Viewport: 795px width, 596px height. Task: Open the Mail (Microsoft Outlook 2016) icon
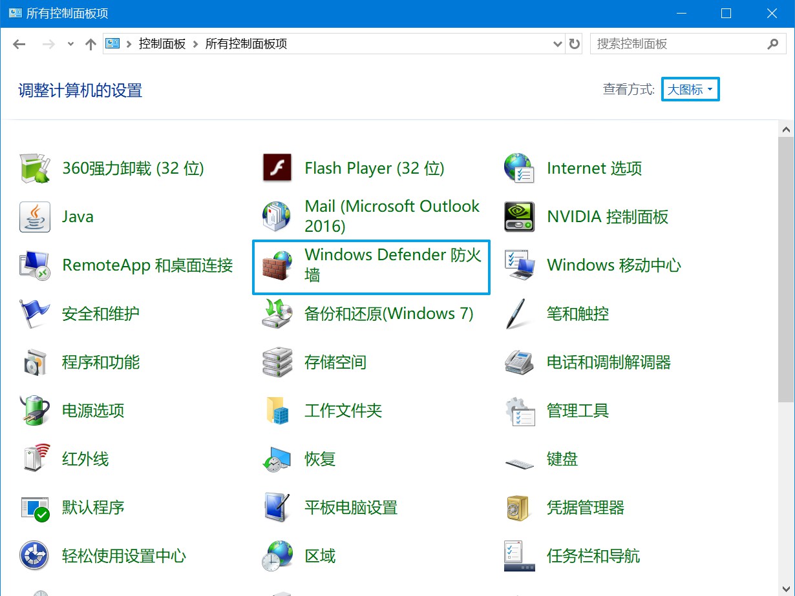(x=277, y=217)
